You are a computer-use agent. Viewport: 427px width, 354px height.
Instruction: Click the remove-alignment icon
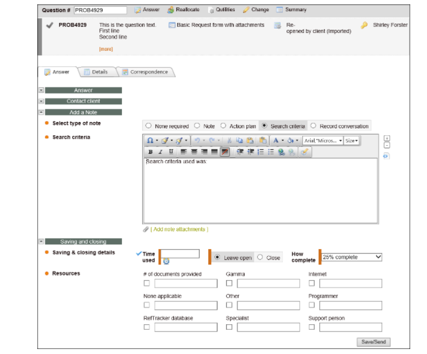coord(225,152)
